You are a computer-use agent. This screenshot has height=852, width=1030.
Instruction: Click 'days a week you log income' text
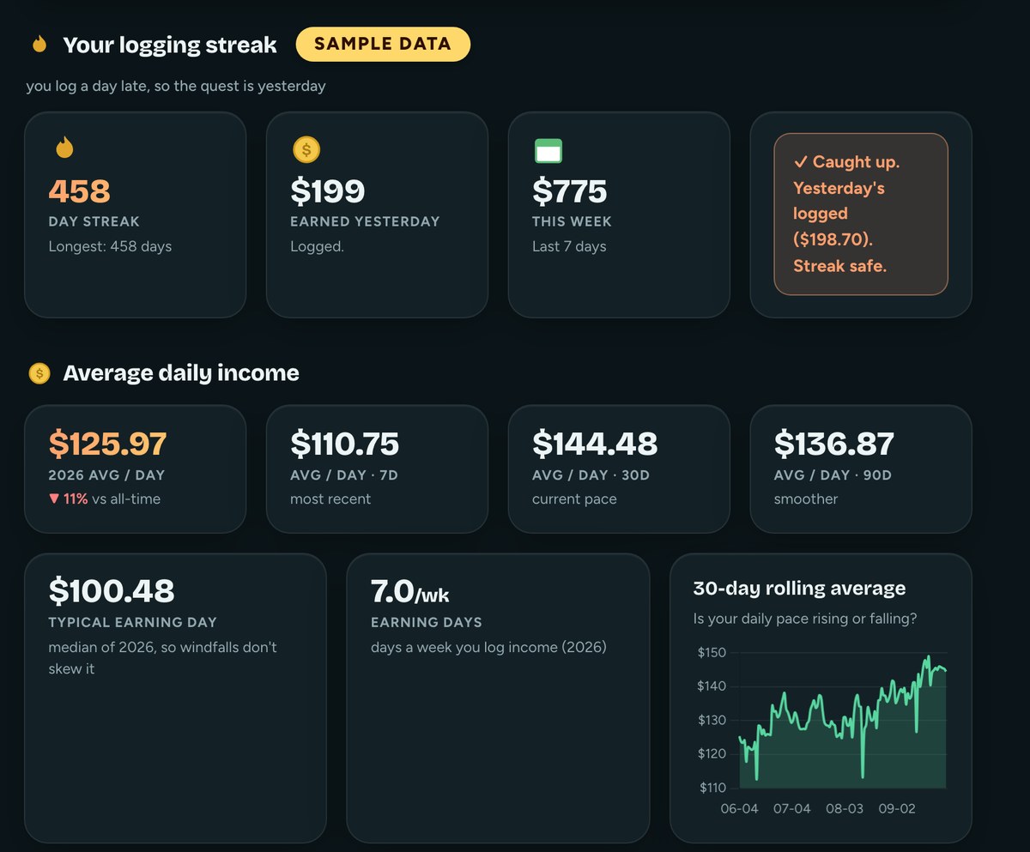[488, 647]
